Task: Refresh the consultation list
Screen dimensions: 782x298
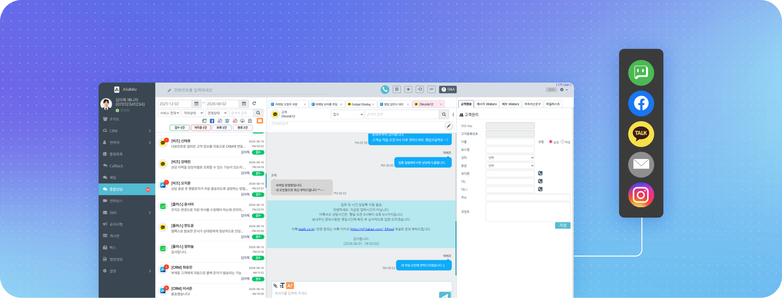Action: tap(254, 103)
